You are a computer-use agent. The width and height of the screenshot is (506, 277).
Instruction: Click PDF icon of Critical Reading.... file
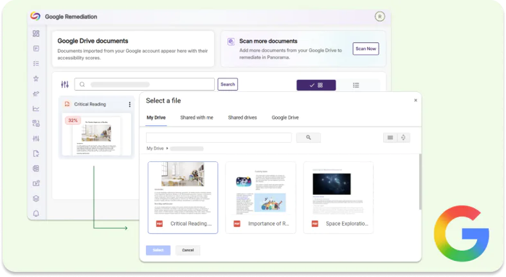coord(159,224)
